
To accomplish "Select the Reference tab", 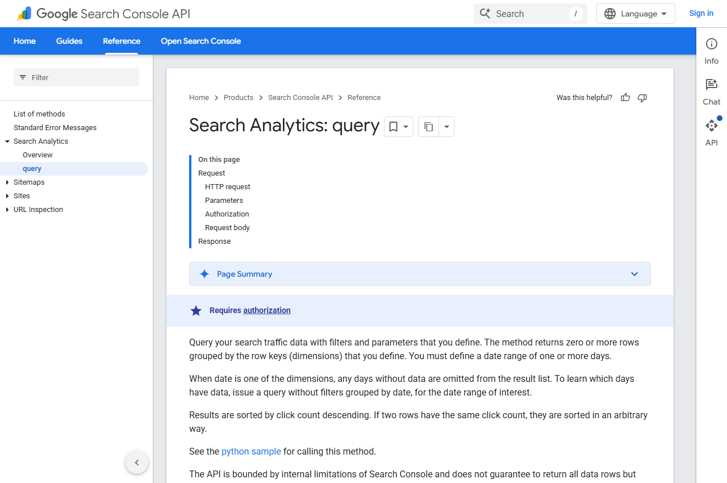I will 122,41.
